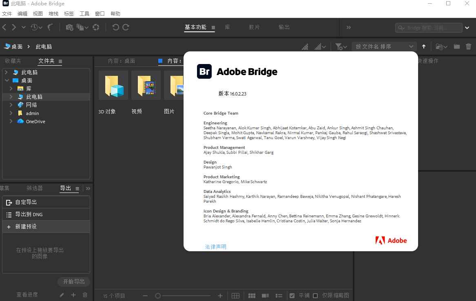The height and width of the screenshot is (301, 476).
Task: Click 查看进度 link
Action: pos(27,294)
